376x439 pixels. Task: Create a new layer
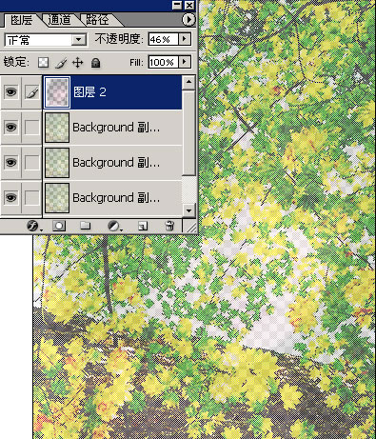[x=143, y=226]
